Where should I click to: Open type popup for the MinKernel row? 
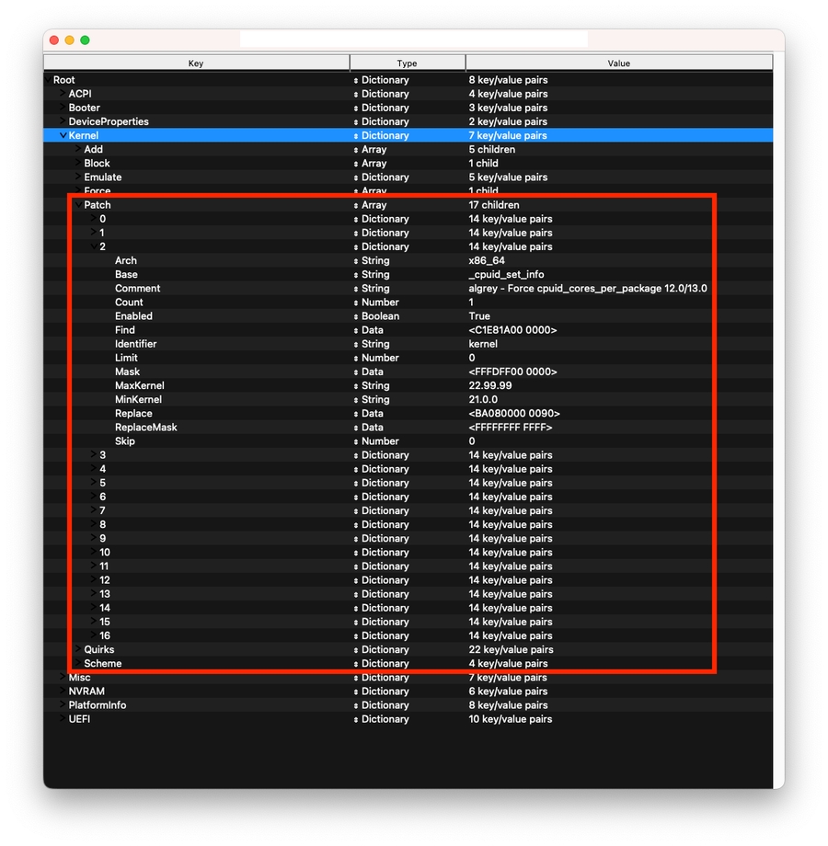click(356, 400)
